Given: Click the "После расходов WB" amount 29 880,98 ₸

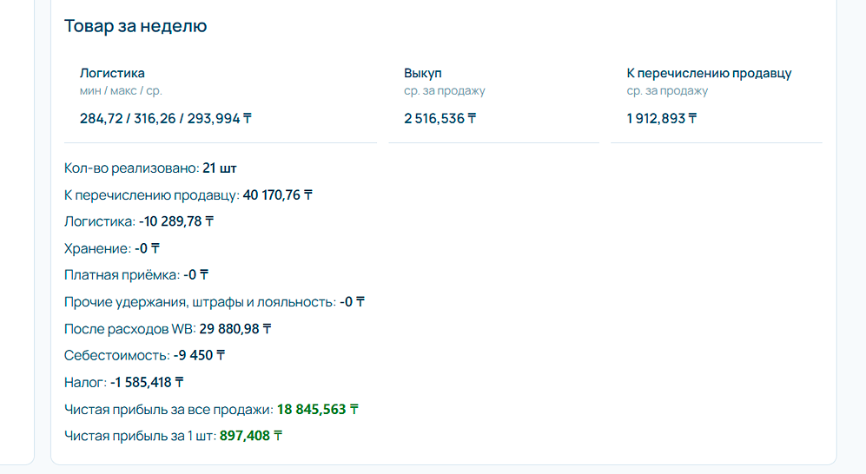Looking at the screenshot, I should (235, 329).
